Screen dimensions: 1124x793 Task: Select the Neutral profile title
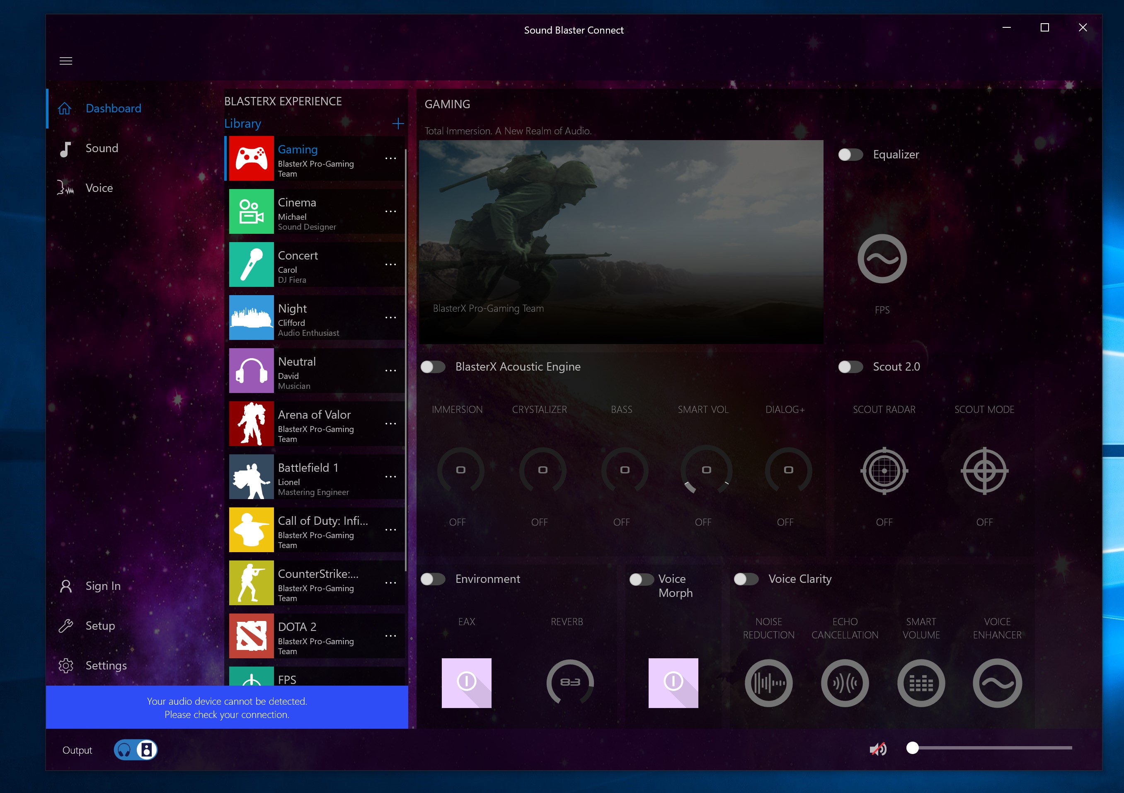point(297,361)
